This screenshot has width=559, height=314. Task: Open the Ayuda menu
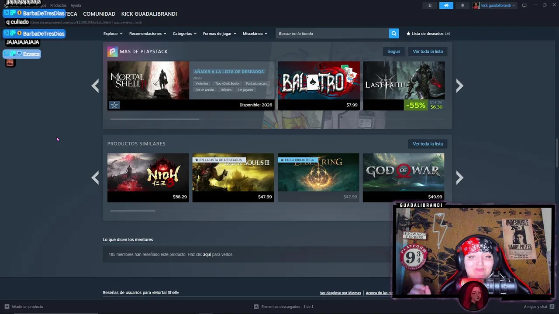pyautogui.click(x=76, y=6)
